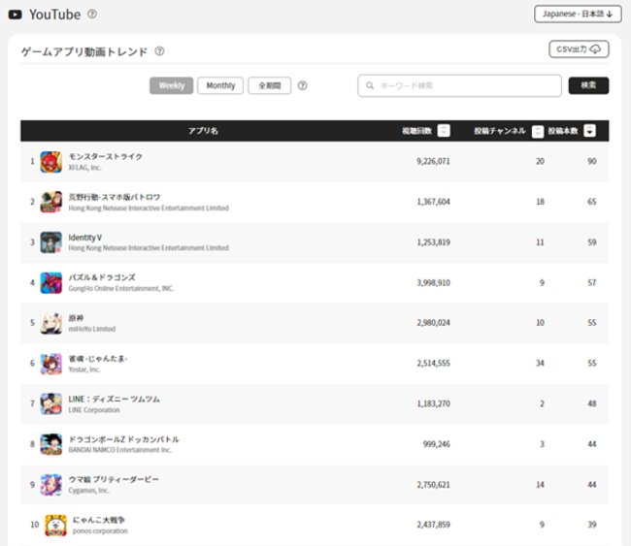Screen dimensions: 631x546
Task: Select the Weekly period toggle
Action: (171, 85)
